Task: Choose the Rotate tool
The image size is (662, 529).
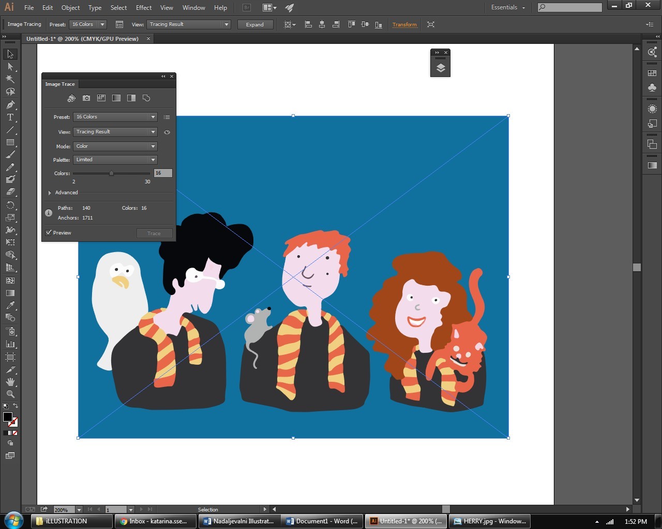Action: pos(10,205)
